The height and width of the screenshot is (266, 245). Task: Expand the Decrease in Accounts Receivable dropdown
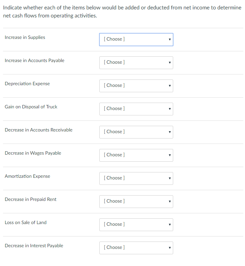[136, 132]
